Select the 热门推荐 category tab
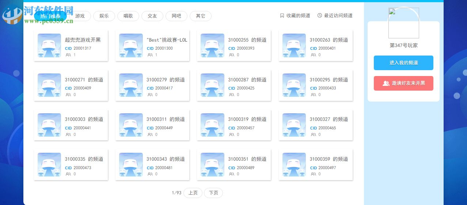 (x=50, y=16)
